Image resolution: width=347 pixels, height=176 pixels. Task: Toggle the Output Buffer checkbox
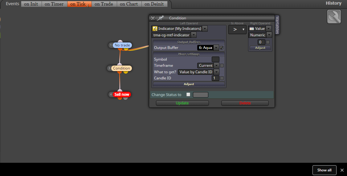tap(222, 48)
